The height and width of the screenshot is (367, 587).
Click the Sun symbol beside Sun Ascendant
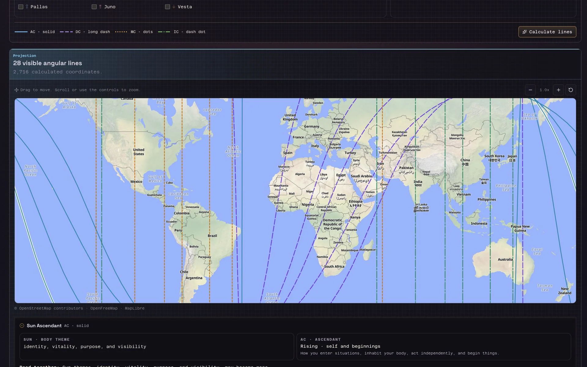point(22,326)
